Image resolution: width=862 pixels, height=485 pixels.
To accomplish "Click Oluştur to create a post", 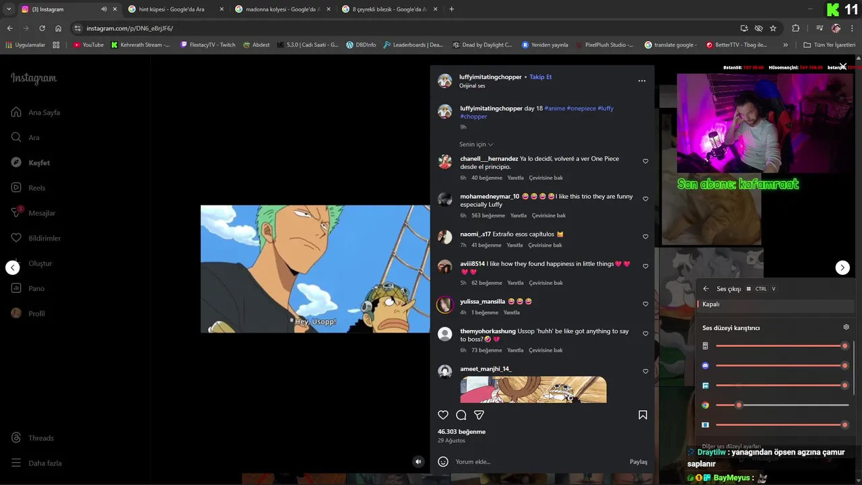I will (32, 263).
